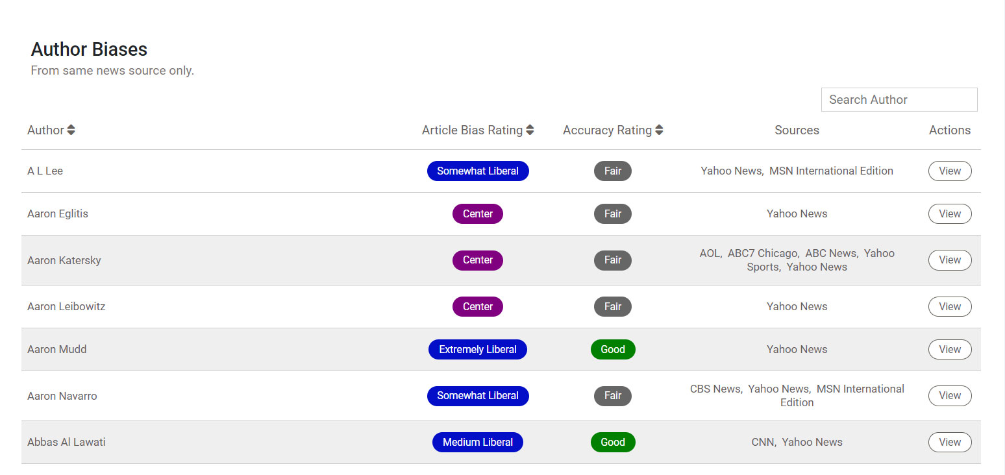Select View for Aaron Navarro

[949, 396]
